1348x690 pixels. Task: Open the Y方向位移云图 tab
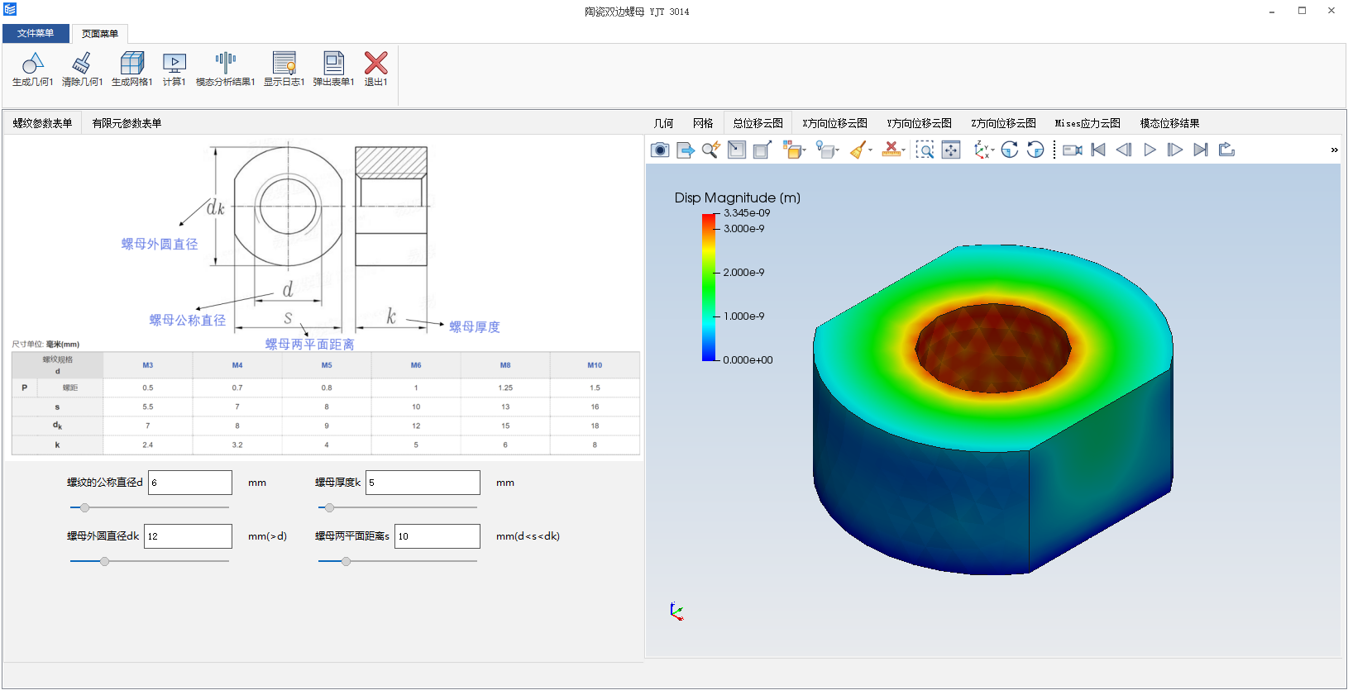click(x=920, y=123)
